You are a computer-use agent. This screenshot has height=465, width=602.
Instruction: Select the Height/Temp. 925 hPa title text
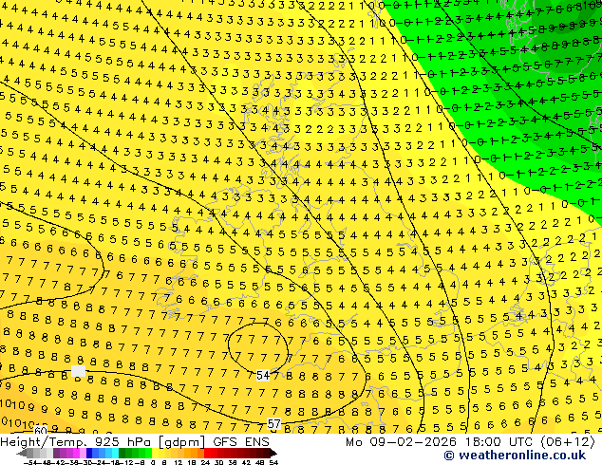(78, 442)
